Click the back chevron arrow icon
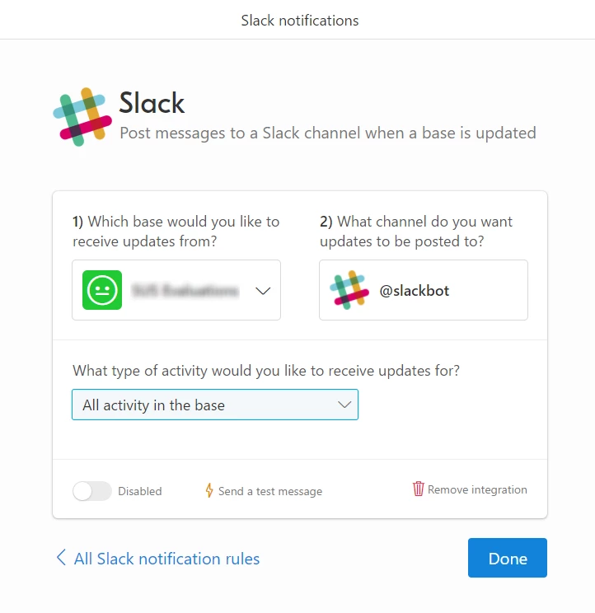Viewport: 595px width, 613px height. coord(61,558)
